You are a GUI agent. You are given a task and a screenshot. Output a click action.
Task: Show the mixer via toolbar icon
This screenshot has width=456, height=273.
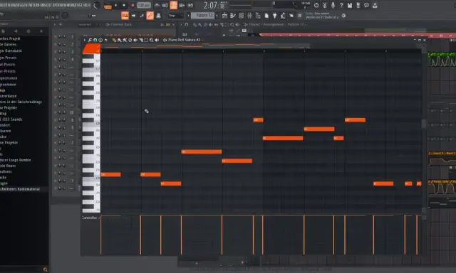(249, 16)
